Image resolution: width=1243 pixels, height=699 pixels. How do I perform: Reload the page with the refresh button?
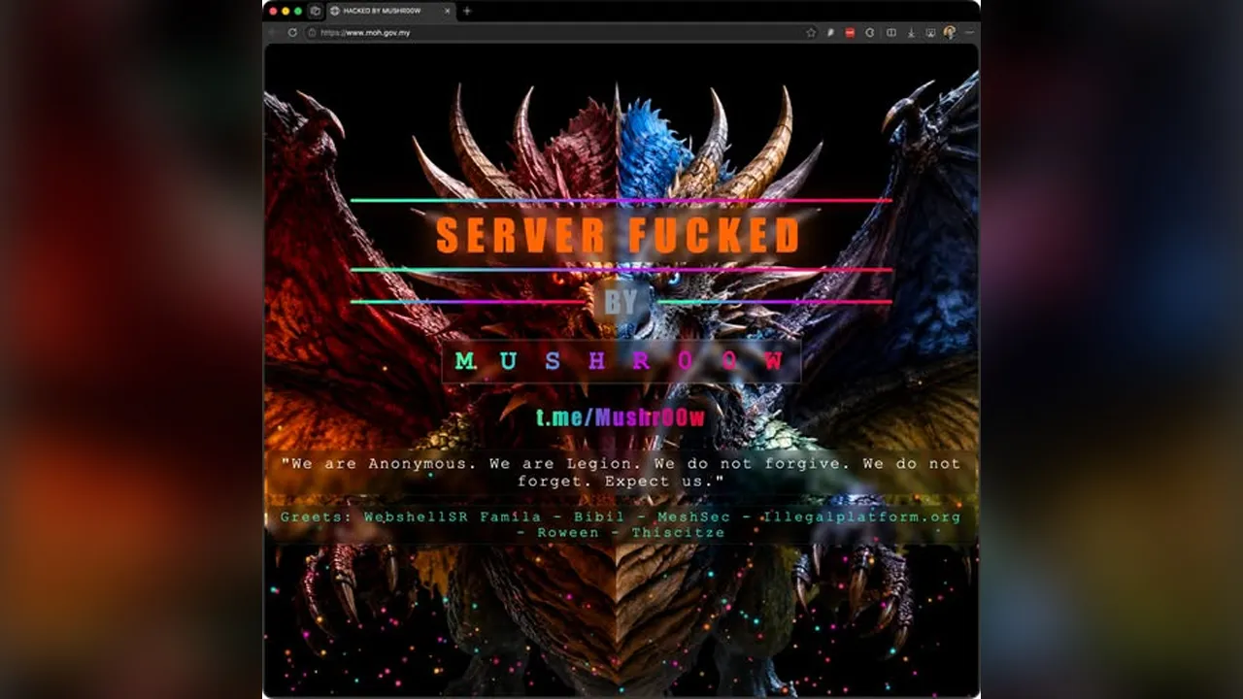click(292, 32)
